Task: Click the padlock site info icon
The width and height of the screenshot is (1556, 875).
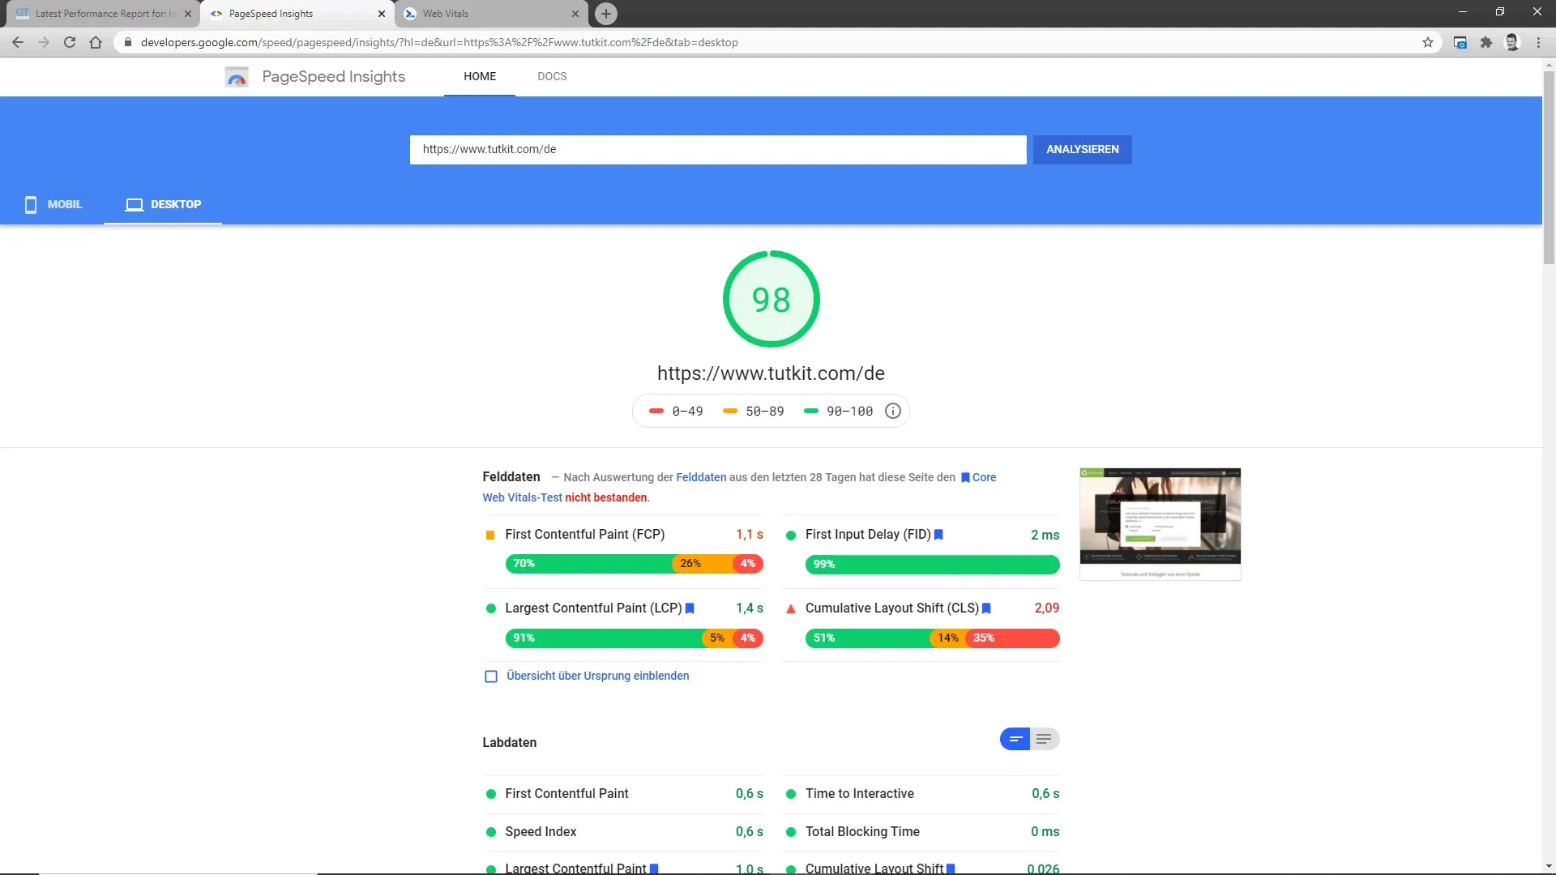Action: [x=127, y=42]
